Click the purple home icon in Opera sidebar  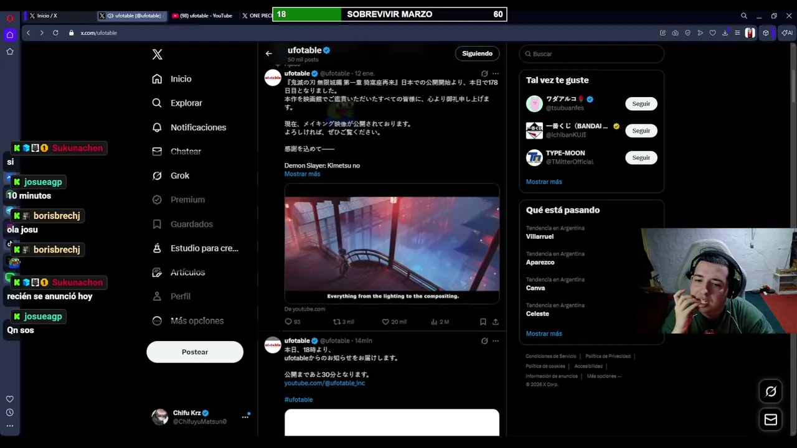click(x=10, y=35)
